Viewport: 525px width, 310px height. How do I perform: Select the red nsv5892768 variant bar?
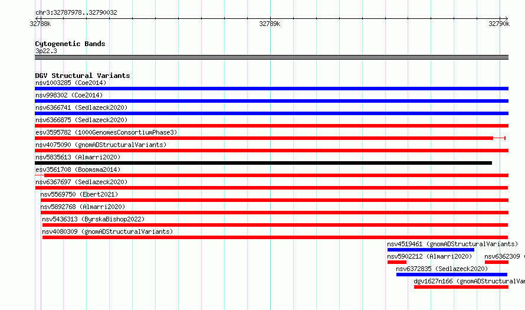pos(274,213)
